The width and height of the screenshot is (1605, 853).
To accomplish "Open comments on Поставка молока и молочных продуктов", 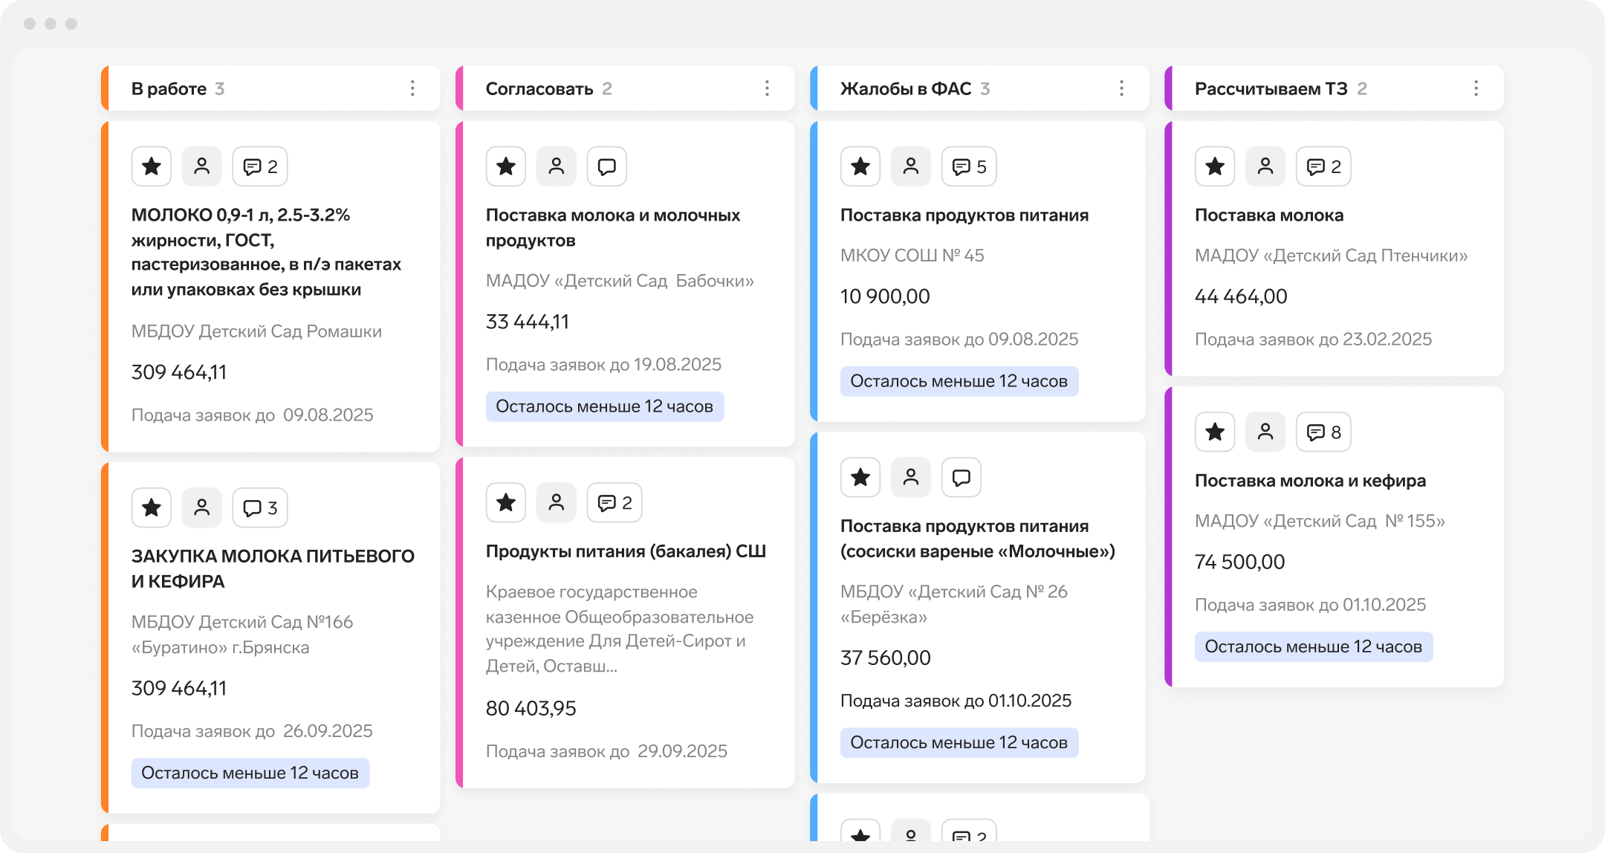I will coord(606,166).
